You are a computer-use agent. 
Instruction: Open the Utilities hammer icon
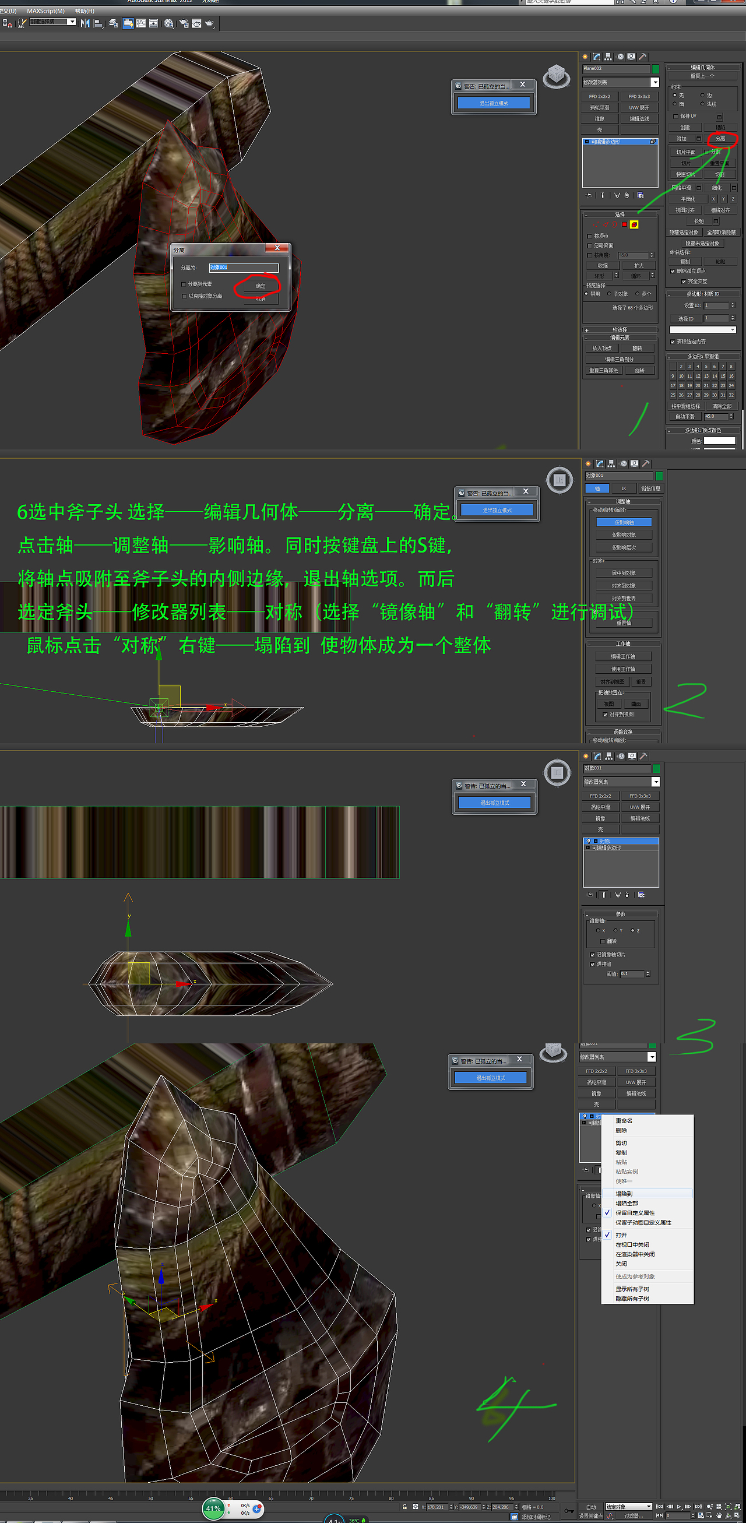tap(643, 57)
